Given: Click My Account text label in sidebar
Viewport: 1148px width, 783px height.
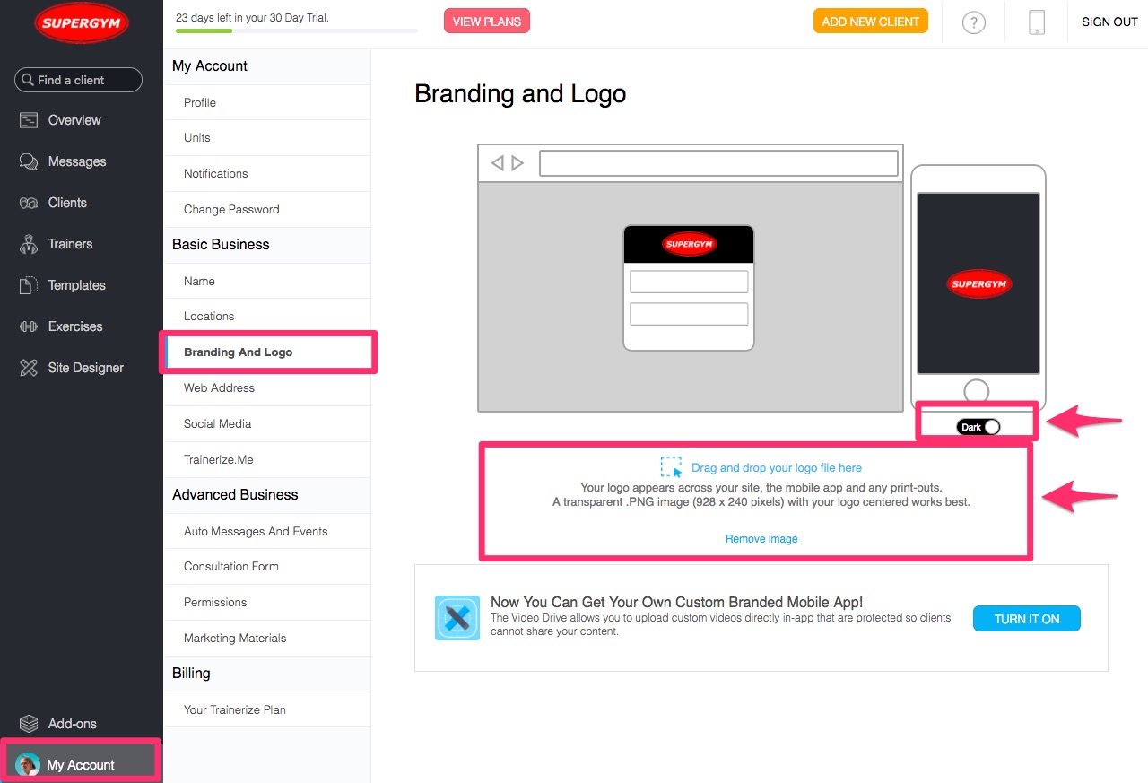Looking at the screenshot, I should pos(81,765).
